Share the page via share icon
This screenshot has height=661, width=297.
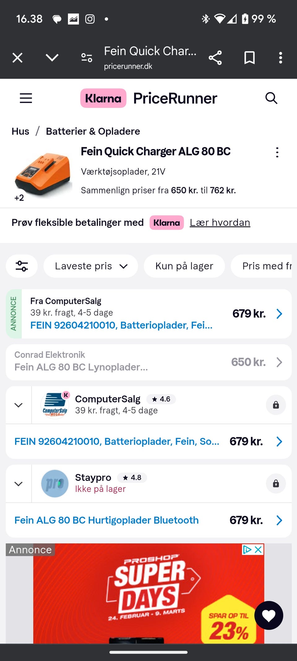(215, 58)
